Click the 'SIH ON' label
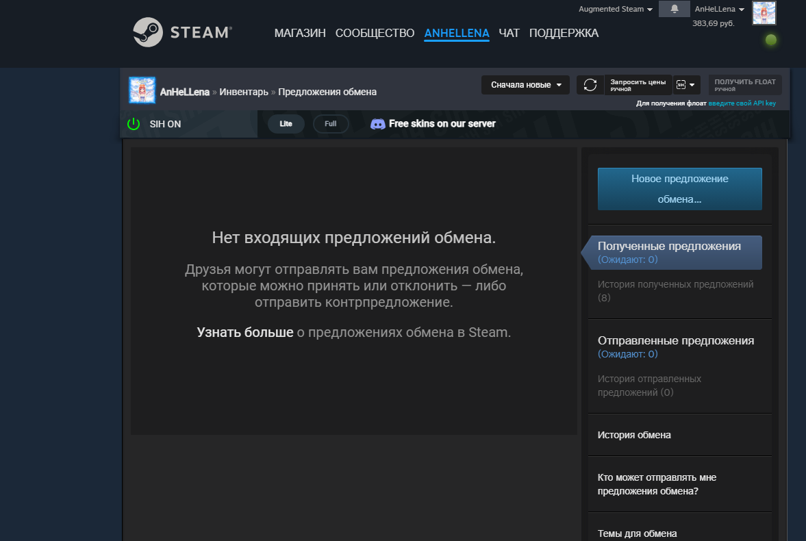The width and height of the screenshot is (806, 541). 165,124
